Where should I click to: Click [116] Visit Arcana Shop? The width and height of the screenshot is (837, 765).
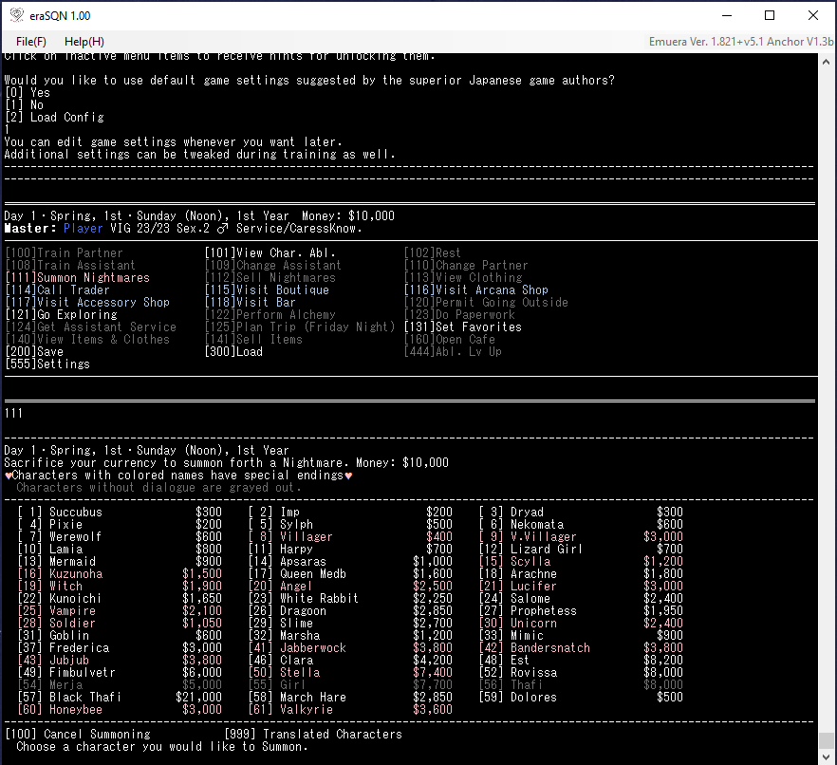pyautogui.click(x=476, y=290)
